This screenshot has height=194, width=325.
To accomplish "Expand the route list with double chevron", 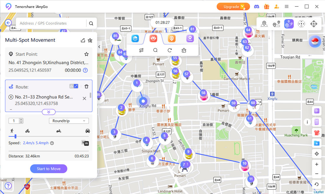I will (x=49, y=112).
